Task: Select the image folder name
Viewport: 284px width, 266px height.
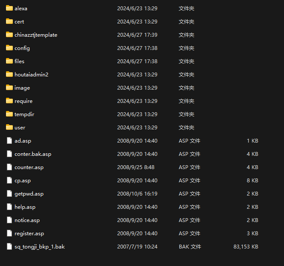Action: click(x=22, y=88)
